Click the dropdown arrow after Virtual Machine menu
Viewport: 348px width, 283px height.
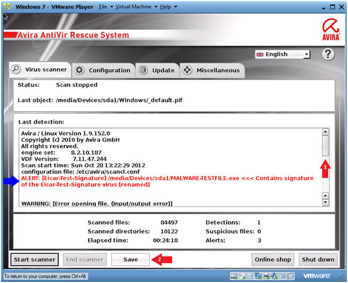(x=156, y=7)
